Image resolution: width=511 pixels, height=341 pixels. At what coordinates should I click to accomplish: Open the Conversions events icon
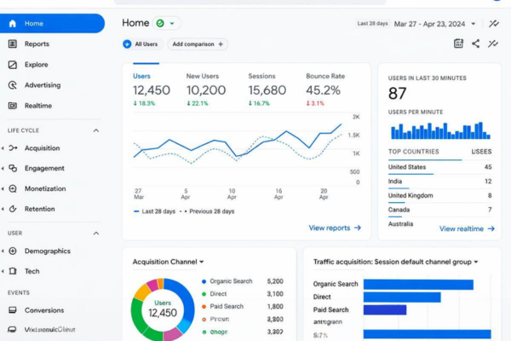(x=13, y=310)
